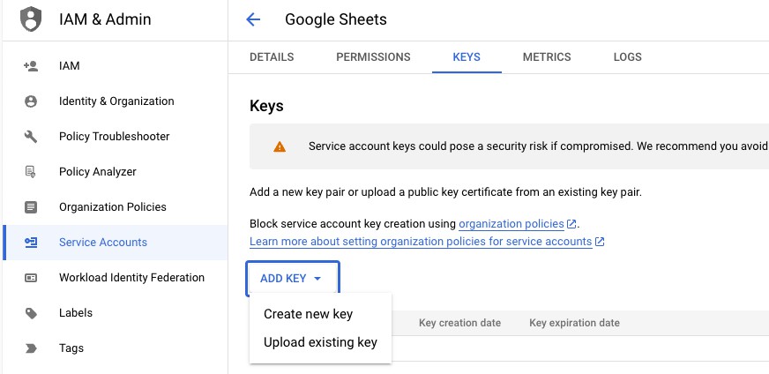Switch to the Details tab
The image size is (769, 374).
click(272, 57)
